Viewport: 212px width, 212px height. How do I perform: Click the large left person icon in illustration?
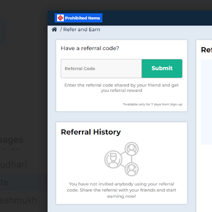click(113, 160)
